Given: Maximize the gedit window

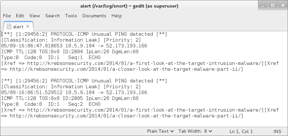Looking at the screenshot, I should point(273,6).
